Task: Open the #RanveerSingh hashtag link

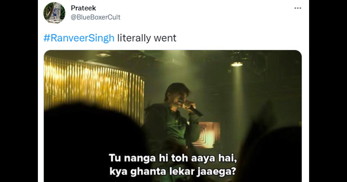Action: pos(79,38)
